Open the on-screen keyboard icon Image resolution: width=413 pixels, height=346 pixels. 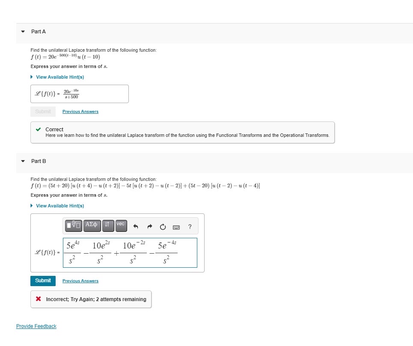[176, 227]
